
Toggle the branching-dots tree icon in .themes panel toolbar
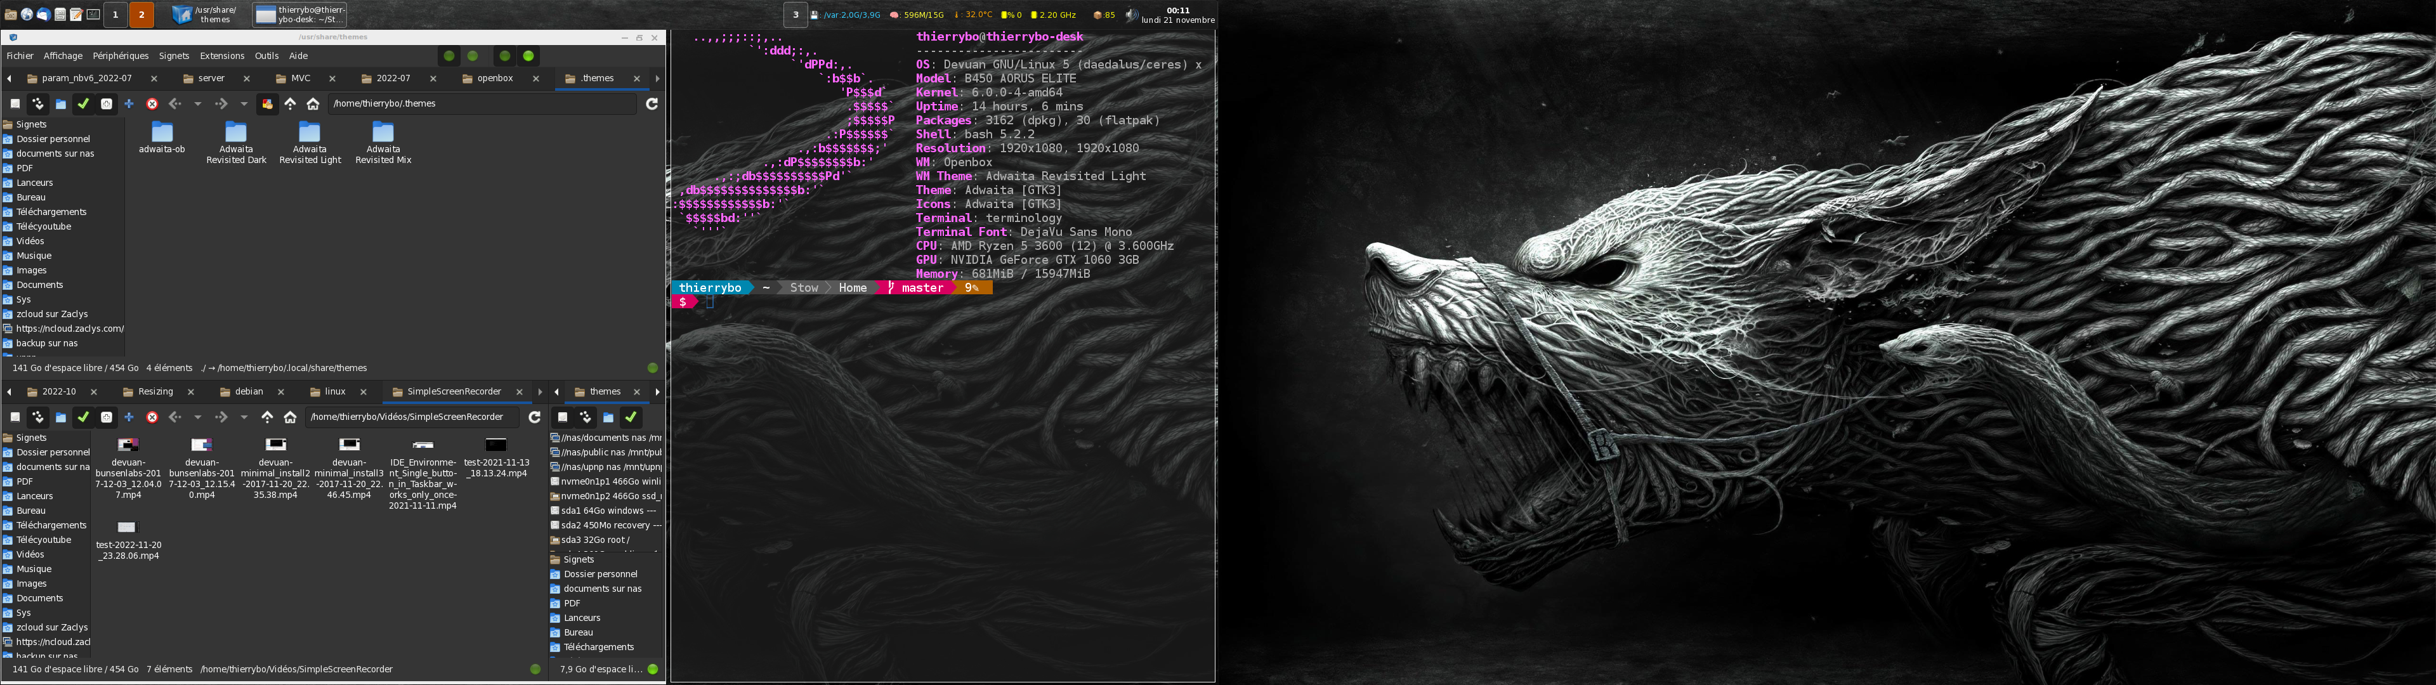pos(38,104)
